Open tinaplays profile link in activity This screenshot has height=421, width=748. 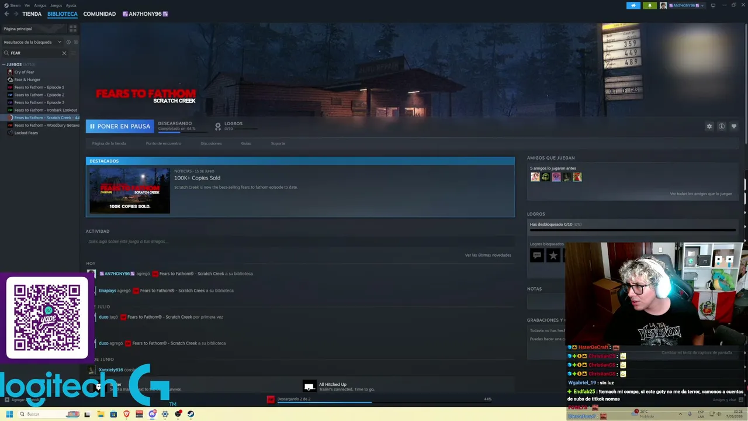[107, 291]
